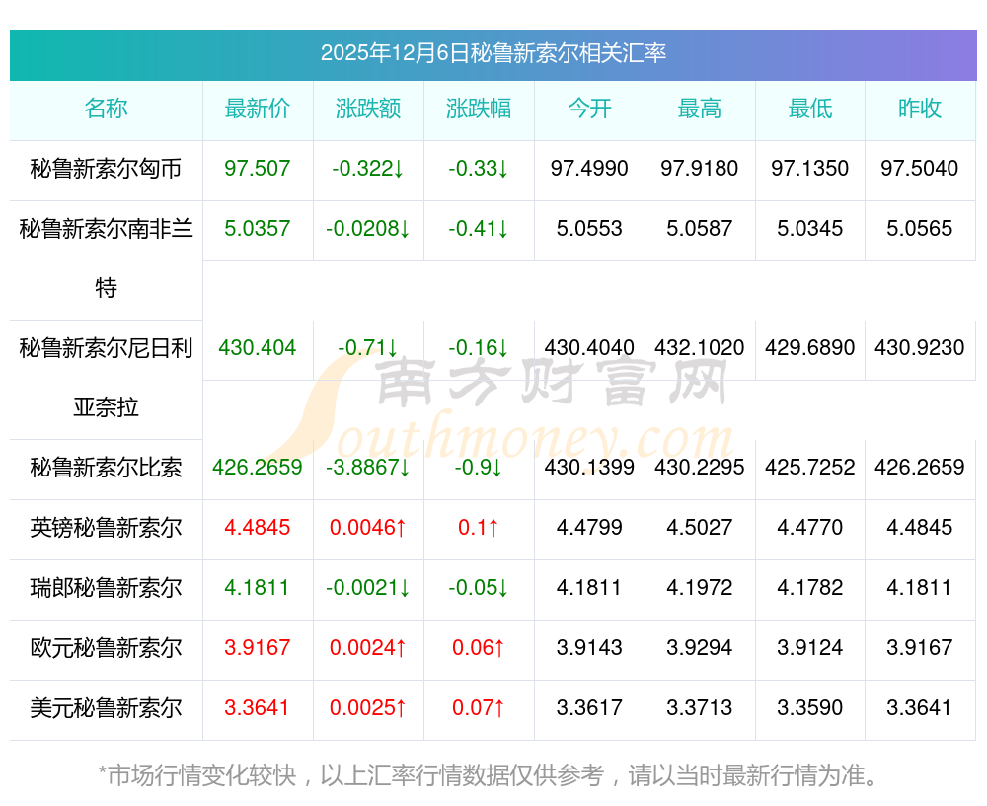Click latest price 430.404
The width and height of the screenshot is (987, 806).
[258, 348]
